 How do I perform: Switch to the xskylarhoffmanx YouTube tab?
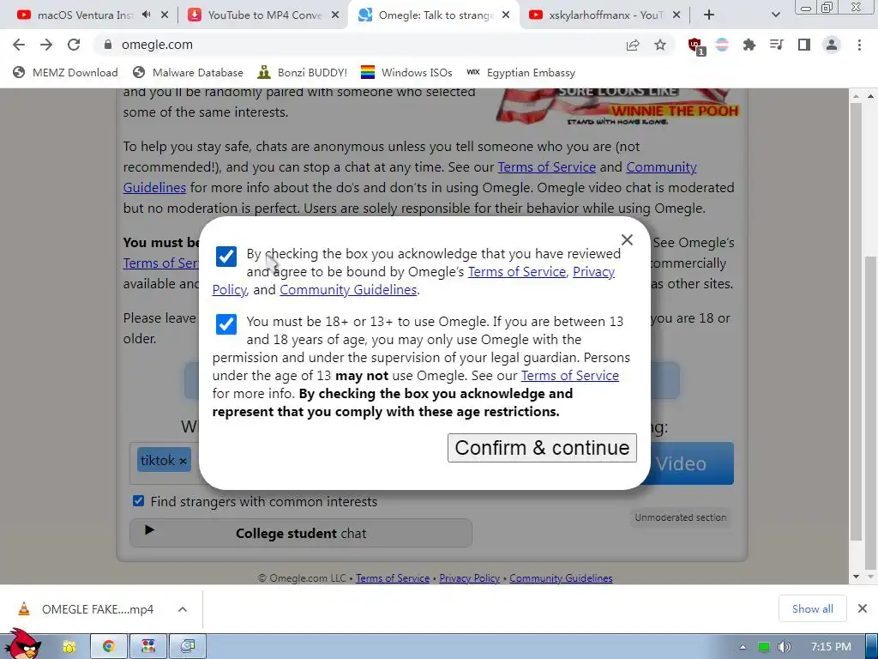tap(604, 15)
